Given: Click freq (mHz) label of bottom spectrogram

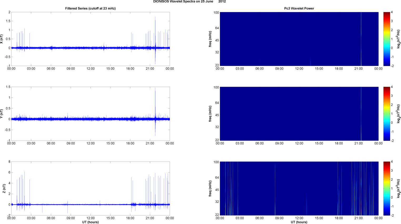Looking at the screenshot, I should pos(210,189).
